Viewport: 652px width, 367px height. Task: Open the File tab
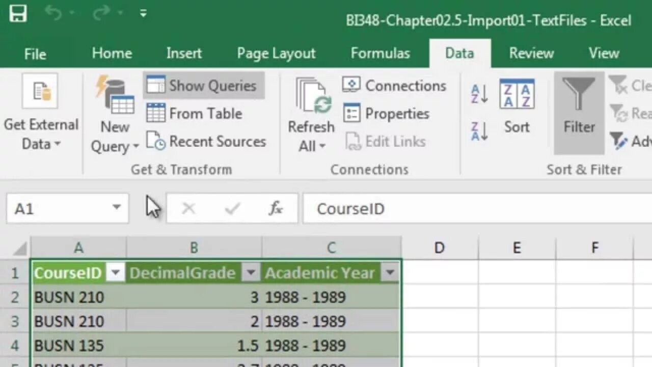[35, 54]
